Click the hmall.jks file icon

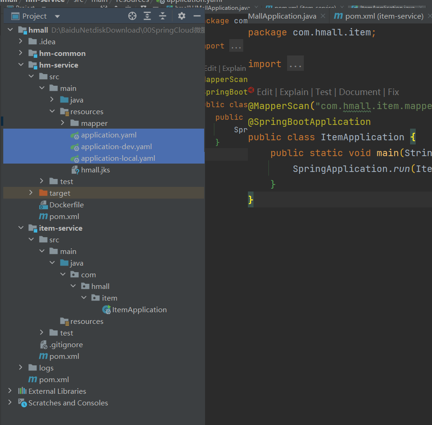coord(75,170)
